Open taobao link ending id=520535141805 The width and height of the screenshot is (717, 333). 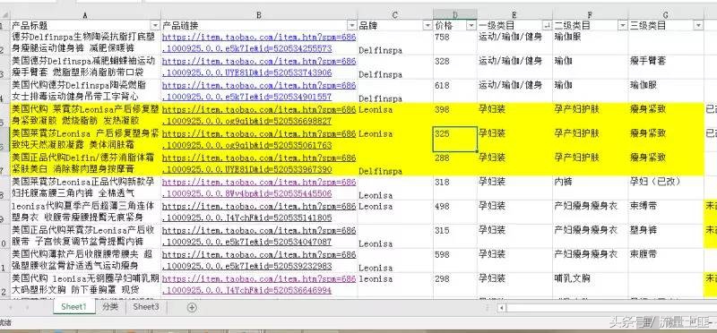tap(259, 212)
